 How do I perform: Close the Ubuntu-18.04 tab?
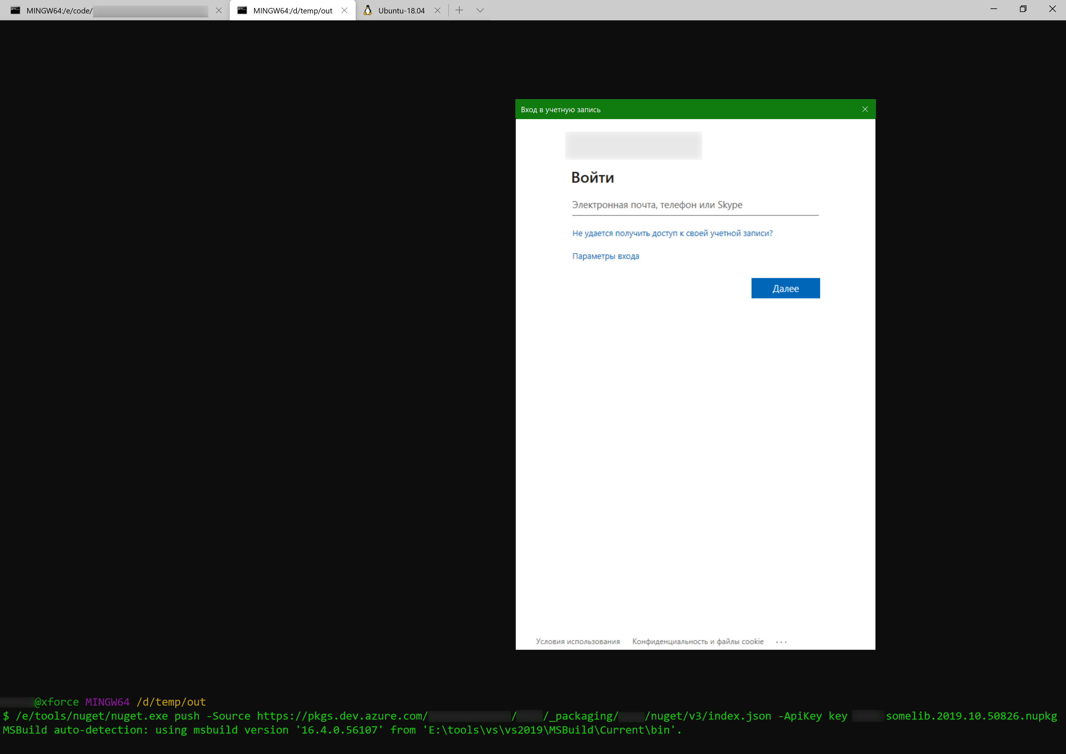pos(437,10)
